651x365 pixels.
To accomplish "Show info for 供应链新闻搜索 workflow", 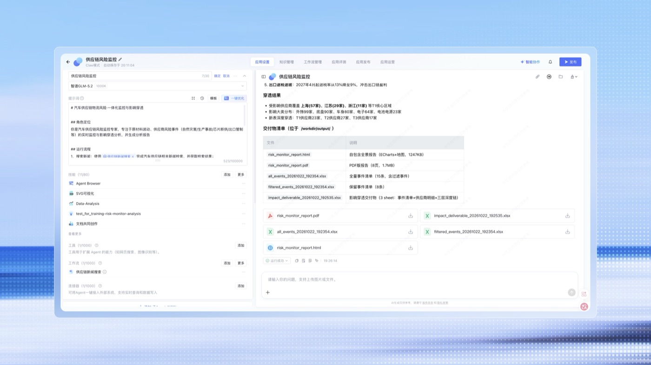I will (x=105, y=272).
